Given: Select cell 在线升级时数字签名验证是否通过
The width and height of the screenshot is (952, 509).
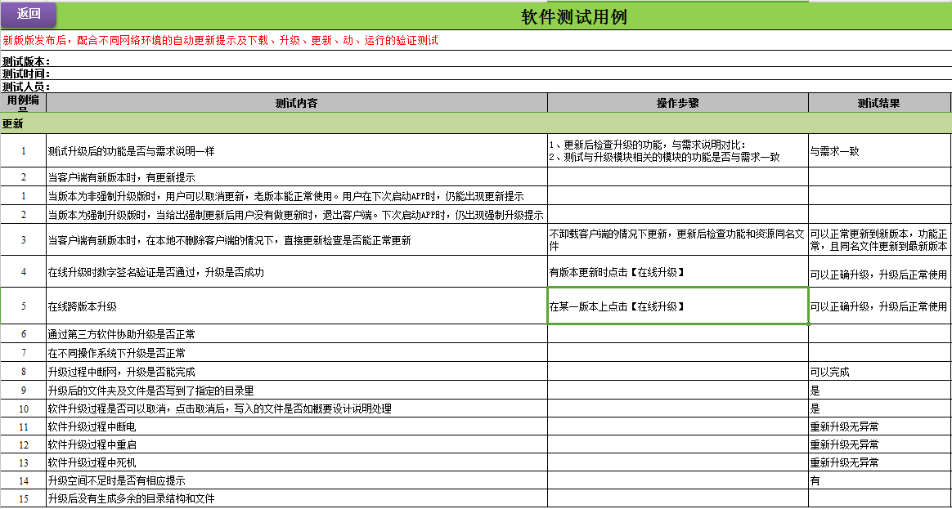Looking at the screenshot, I should (x=297, y=272).
